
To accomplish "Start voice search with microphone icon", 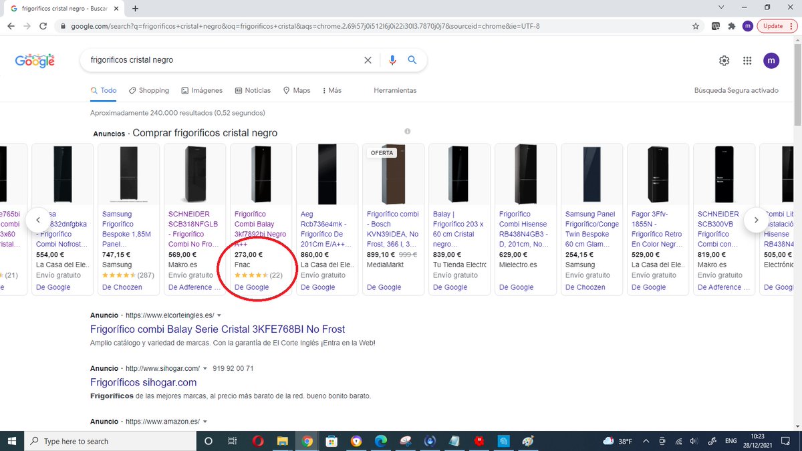I will [393, 60].
